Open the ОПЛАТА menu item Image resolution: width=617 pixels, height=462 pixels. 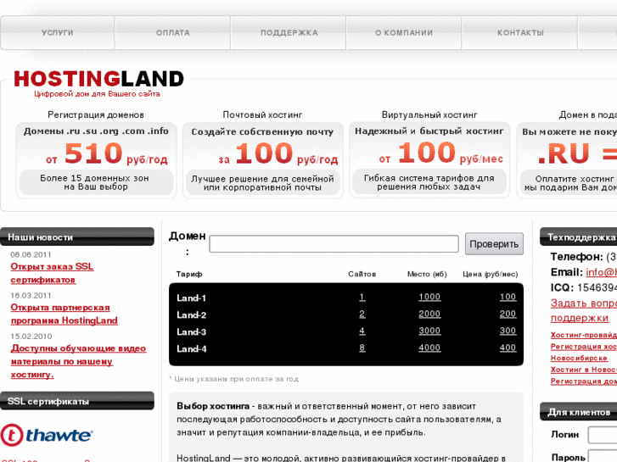(x=173, y=33)
